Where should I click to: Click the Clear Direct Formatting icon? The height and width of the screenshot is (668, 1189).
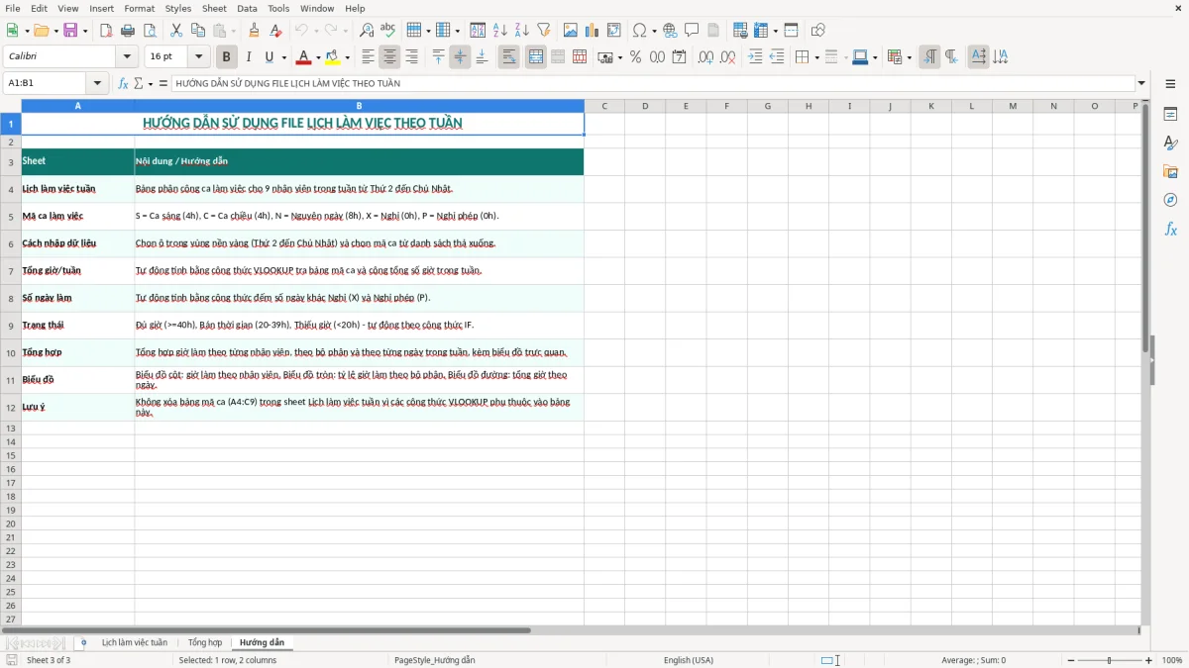point(276,31)
